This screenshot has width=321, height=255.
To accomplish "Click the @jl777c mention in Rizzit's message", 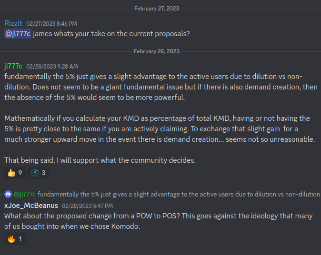I will click(x=18, y=34).
